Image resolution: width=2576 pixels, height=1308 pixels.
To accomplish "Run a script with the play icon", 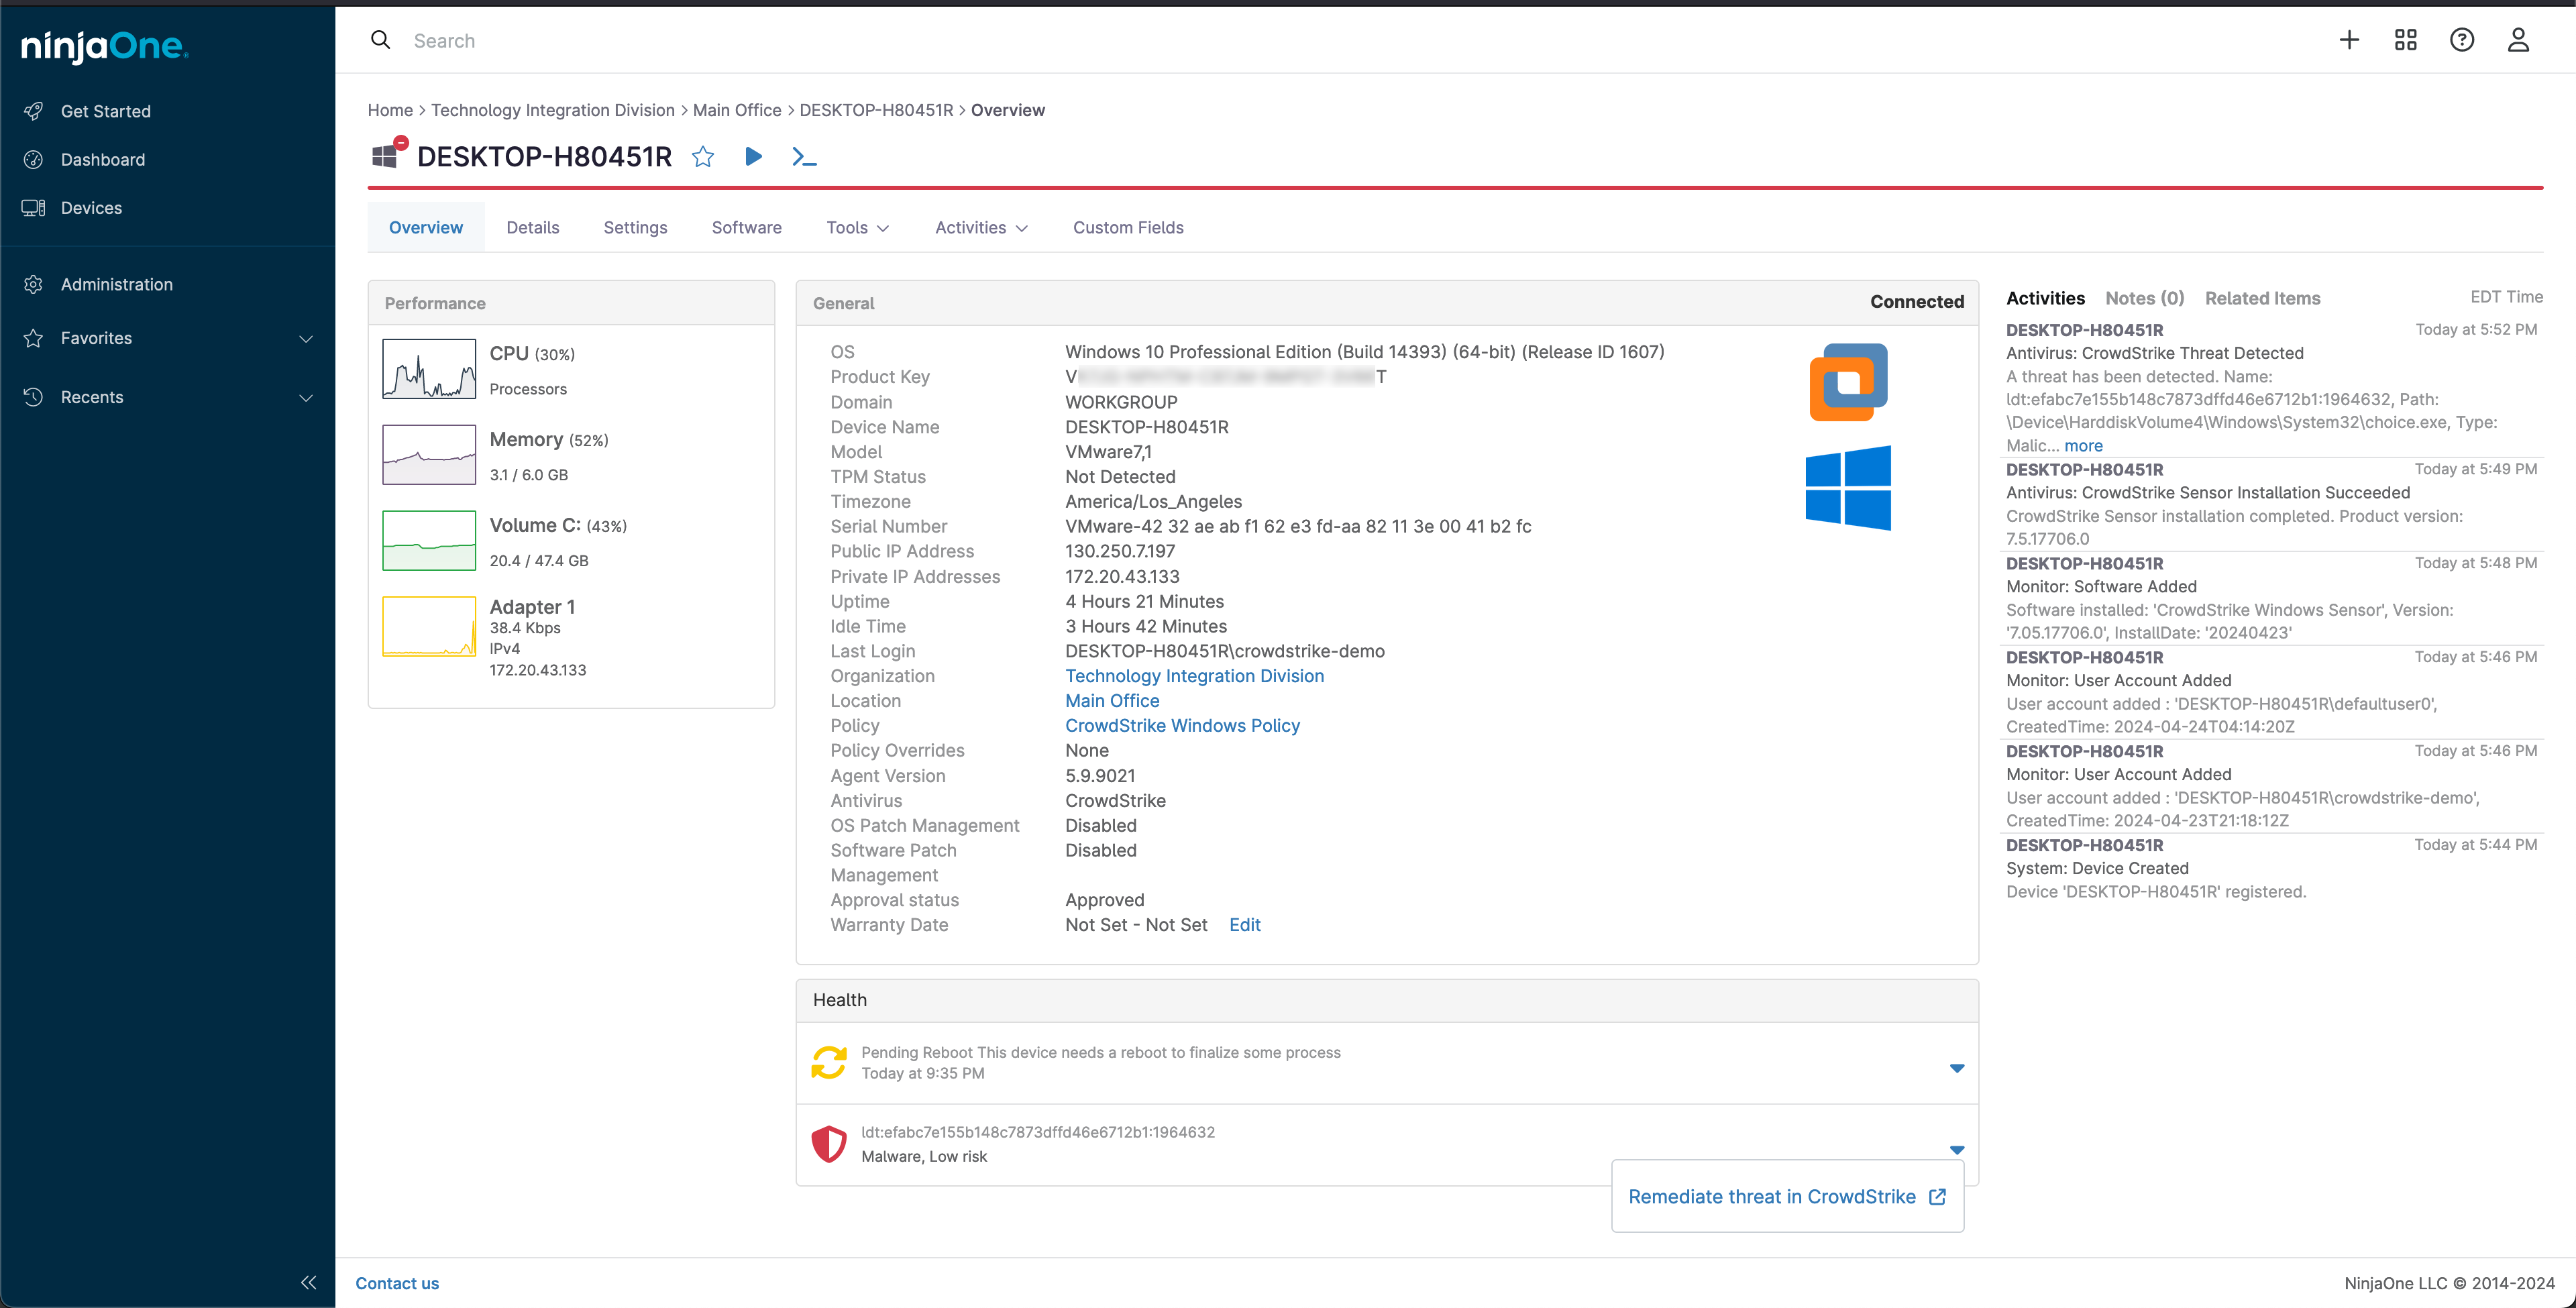I will tap(753, 157).
